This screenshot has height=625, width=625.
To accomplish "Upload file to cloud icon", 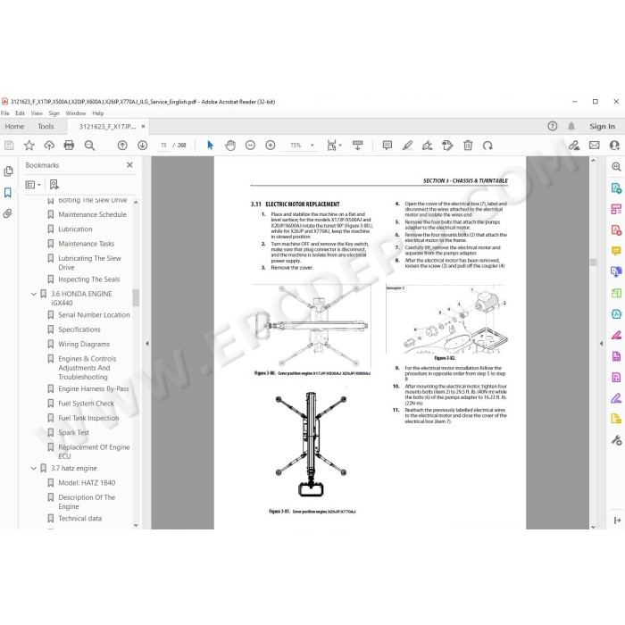I will 49,146.
